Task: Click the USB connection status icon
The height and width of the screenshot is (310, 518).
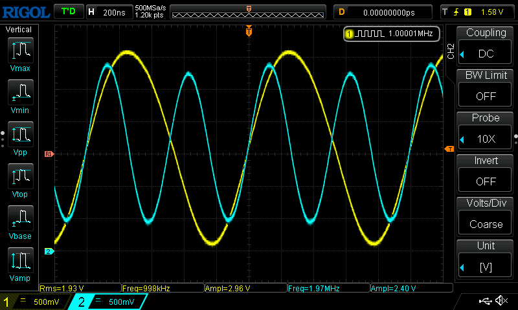Action: [485, 300]
